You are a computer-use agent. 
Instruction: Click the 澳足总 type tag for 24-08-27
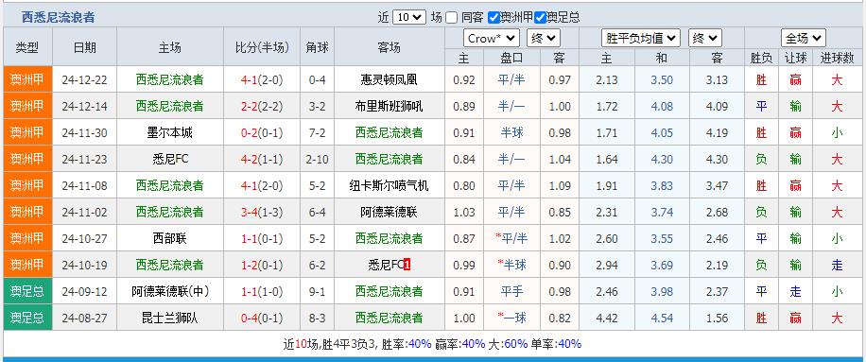coord(27,318)
